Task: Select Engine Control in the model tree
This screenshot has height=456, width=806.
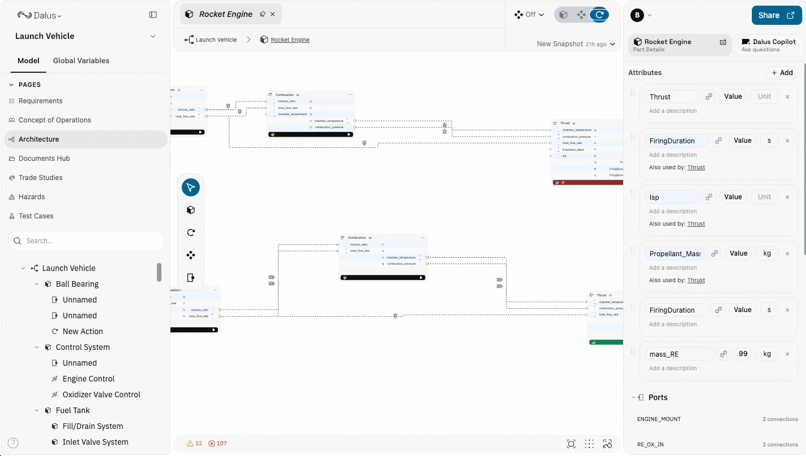Action: (x=89, y=379)
